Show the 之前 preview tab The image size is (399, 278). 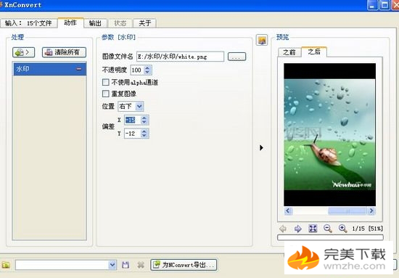click(x=289, y=52)
